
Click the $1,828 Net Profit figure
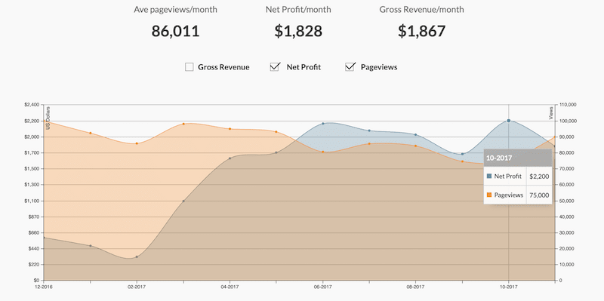point(298,31)
